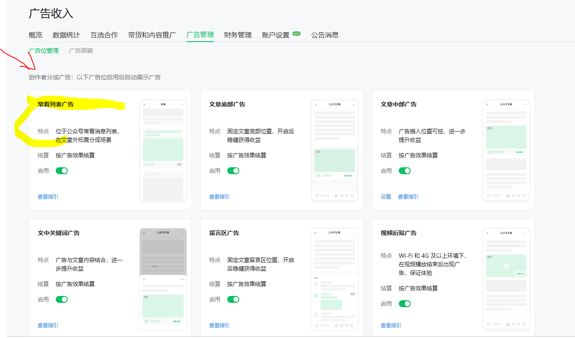Click 创作者分成广告 description text
This screenshot has height=338, width=575.
95,77
